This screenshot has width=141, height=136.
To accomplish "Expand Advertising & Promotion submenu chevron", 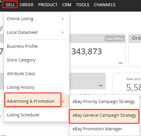I will pyautogui.click(x=62, y=101).
